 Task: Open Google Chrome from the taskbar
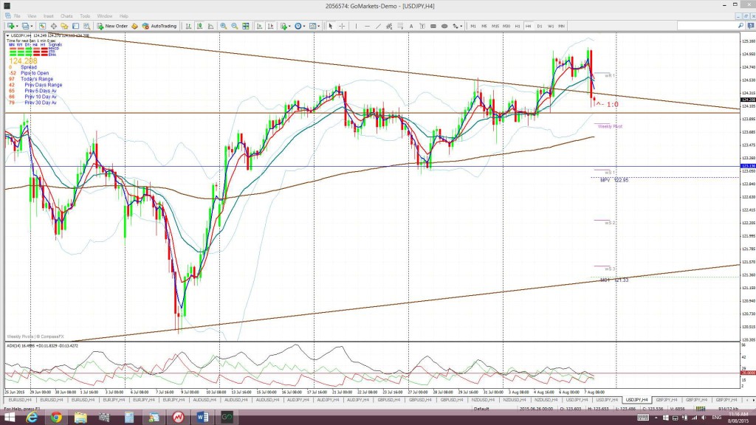56,418
